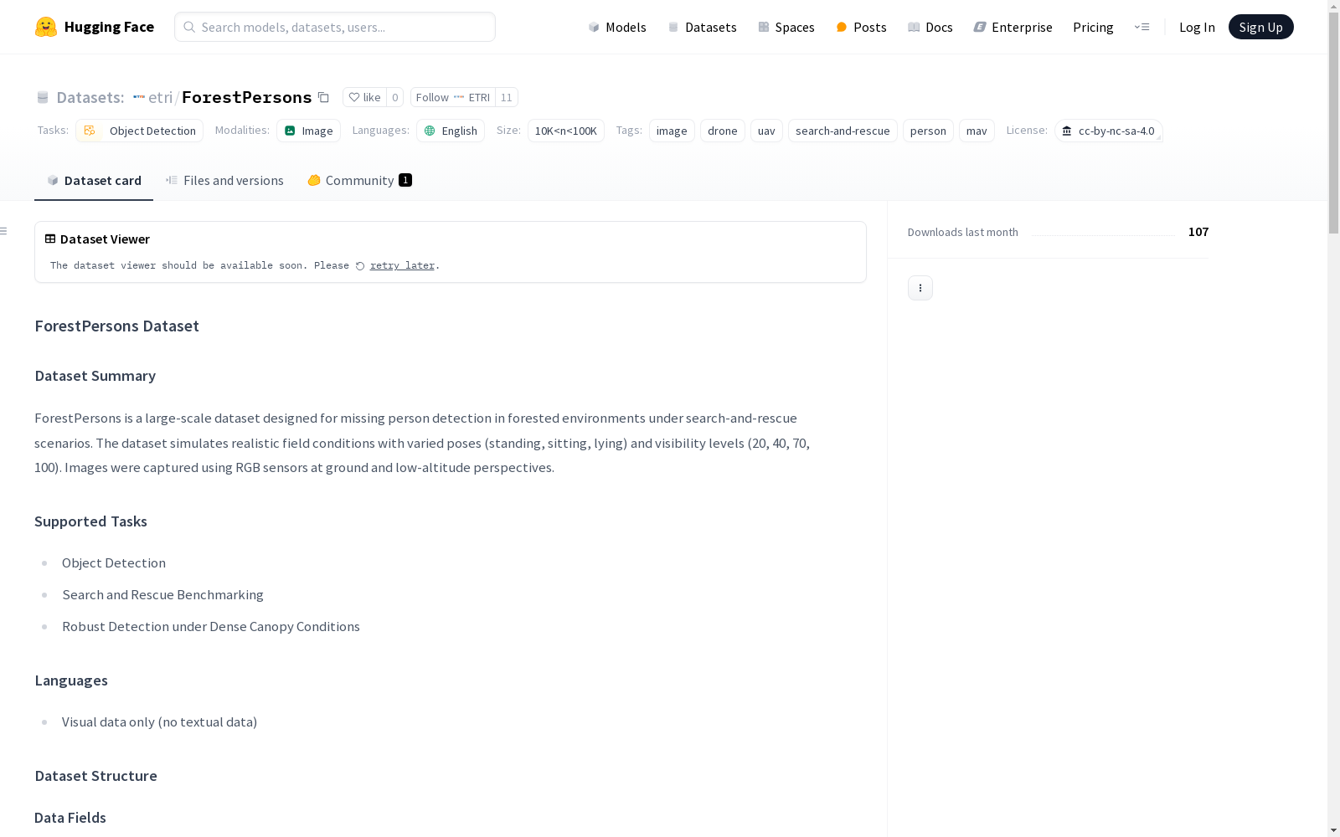Click the like count number 0
1340x837 pixels.
[395, 97]
